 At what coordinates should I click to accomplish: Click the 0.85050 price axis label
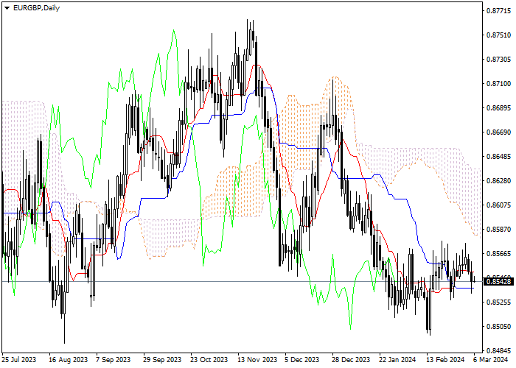tap(498, 326)
